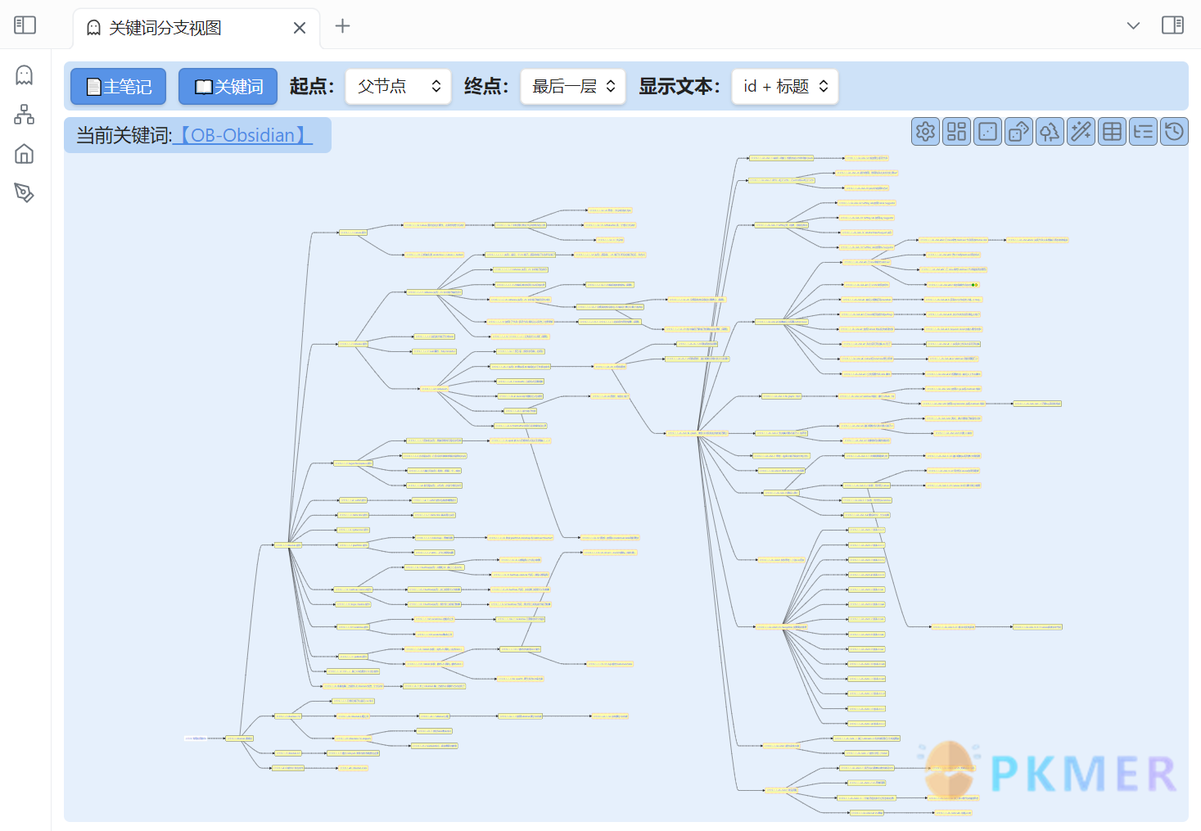The image size is (1201, 831).
Task: Open the 起点 dropdown showing 父节点
Action: [399, 86]
